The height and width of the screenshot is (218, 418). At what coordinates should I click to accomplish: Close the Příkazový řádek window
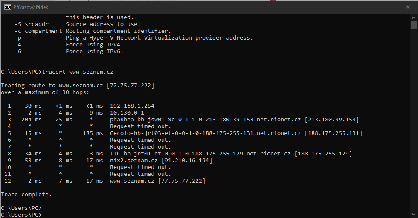point(407,7)
